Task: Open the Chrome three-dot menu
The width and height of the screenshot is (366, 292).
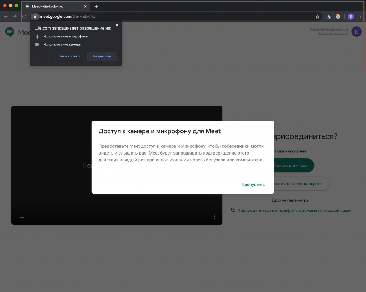Action: (x=360, y=16)
